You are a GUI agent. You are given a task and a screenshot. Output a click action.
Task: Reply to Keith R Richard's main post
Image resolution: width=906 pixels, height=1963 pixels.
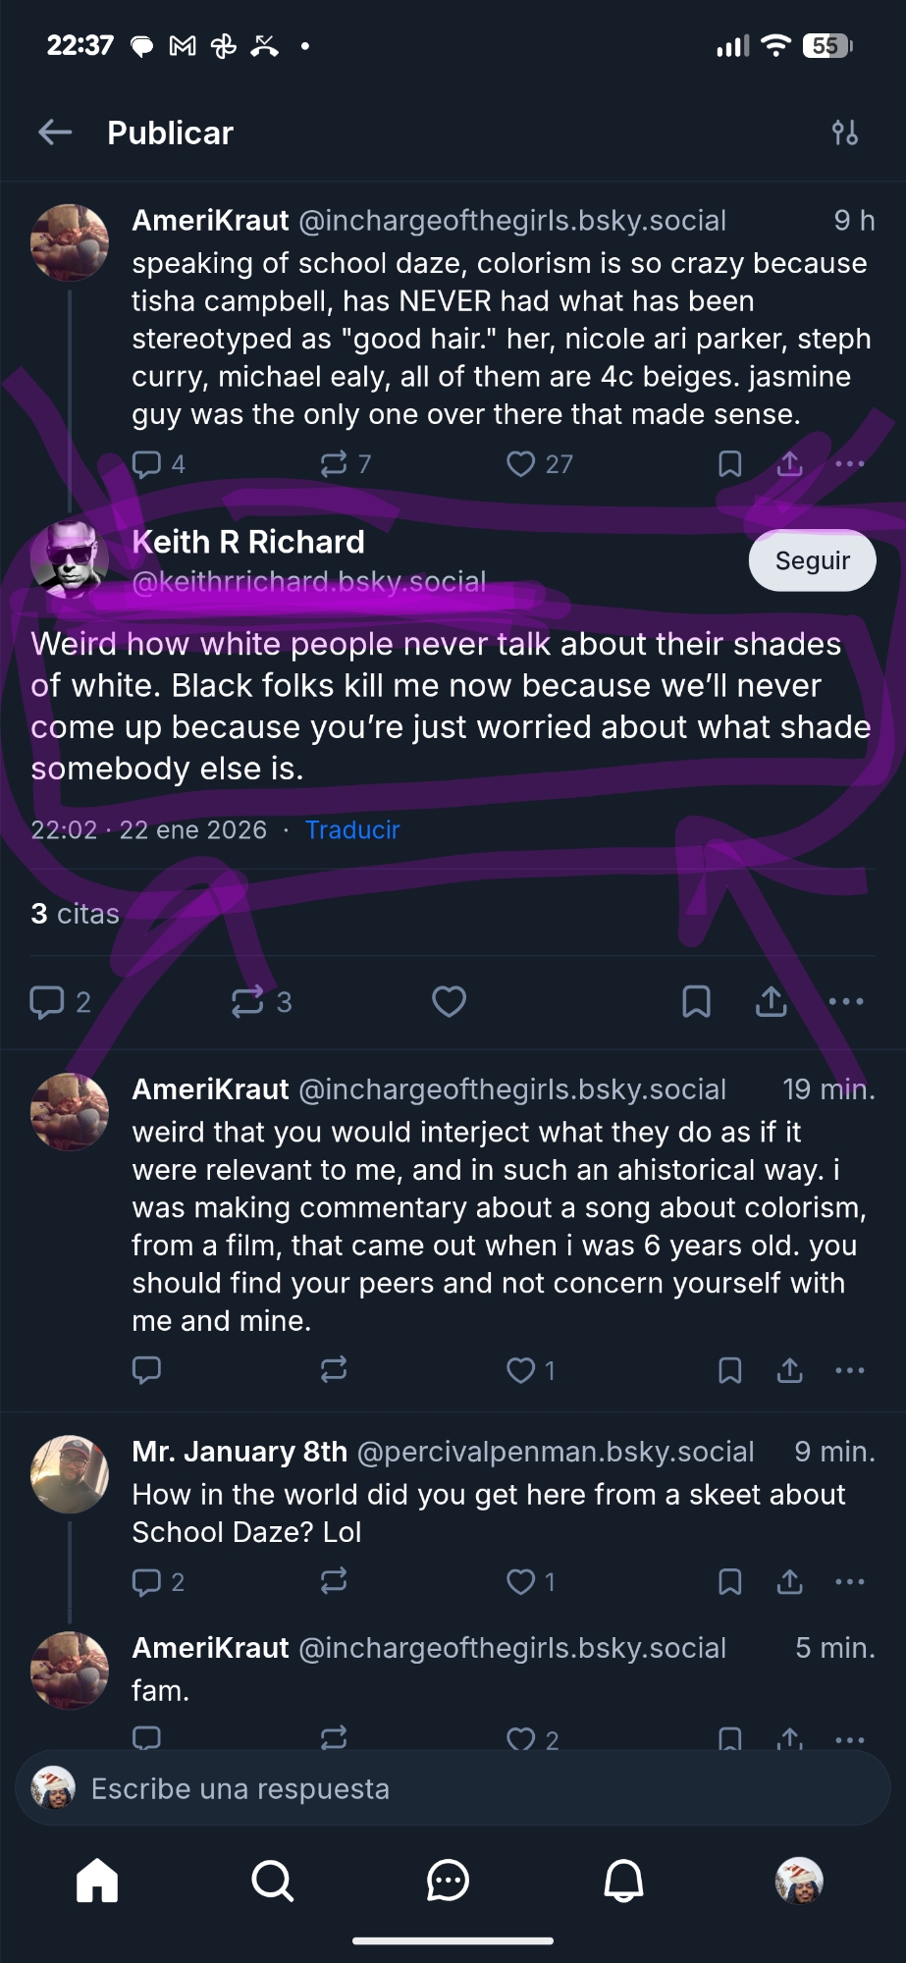point(47,1001)
